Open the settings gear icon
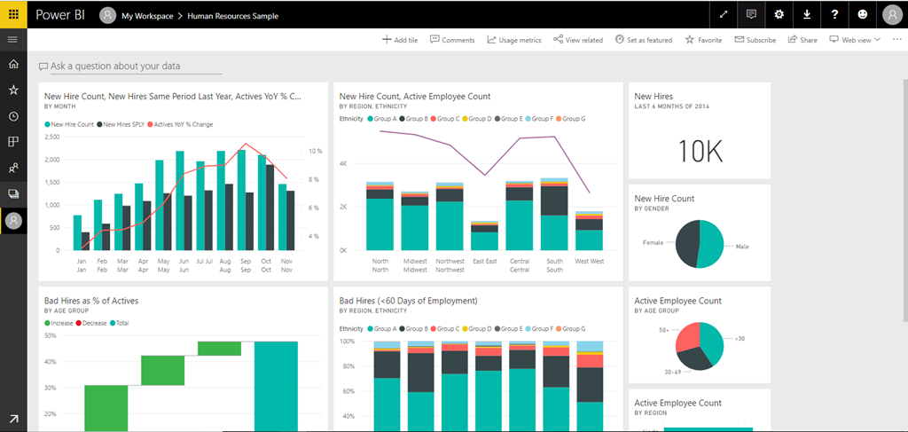Image resolution: width=908 pixels, height=432 pixels. click(779, 14)
